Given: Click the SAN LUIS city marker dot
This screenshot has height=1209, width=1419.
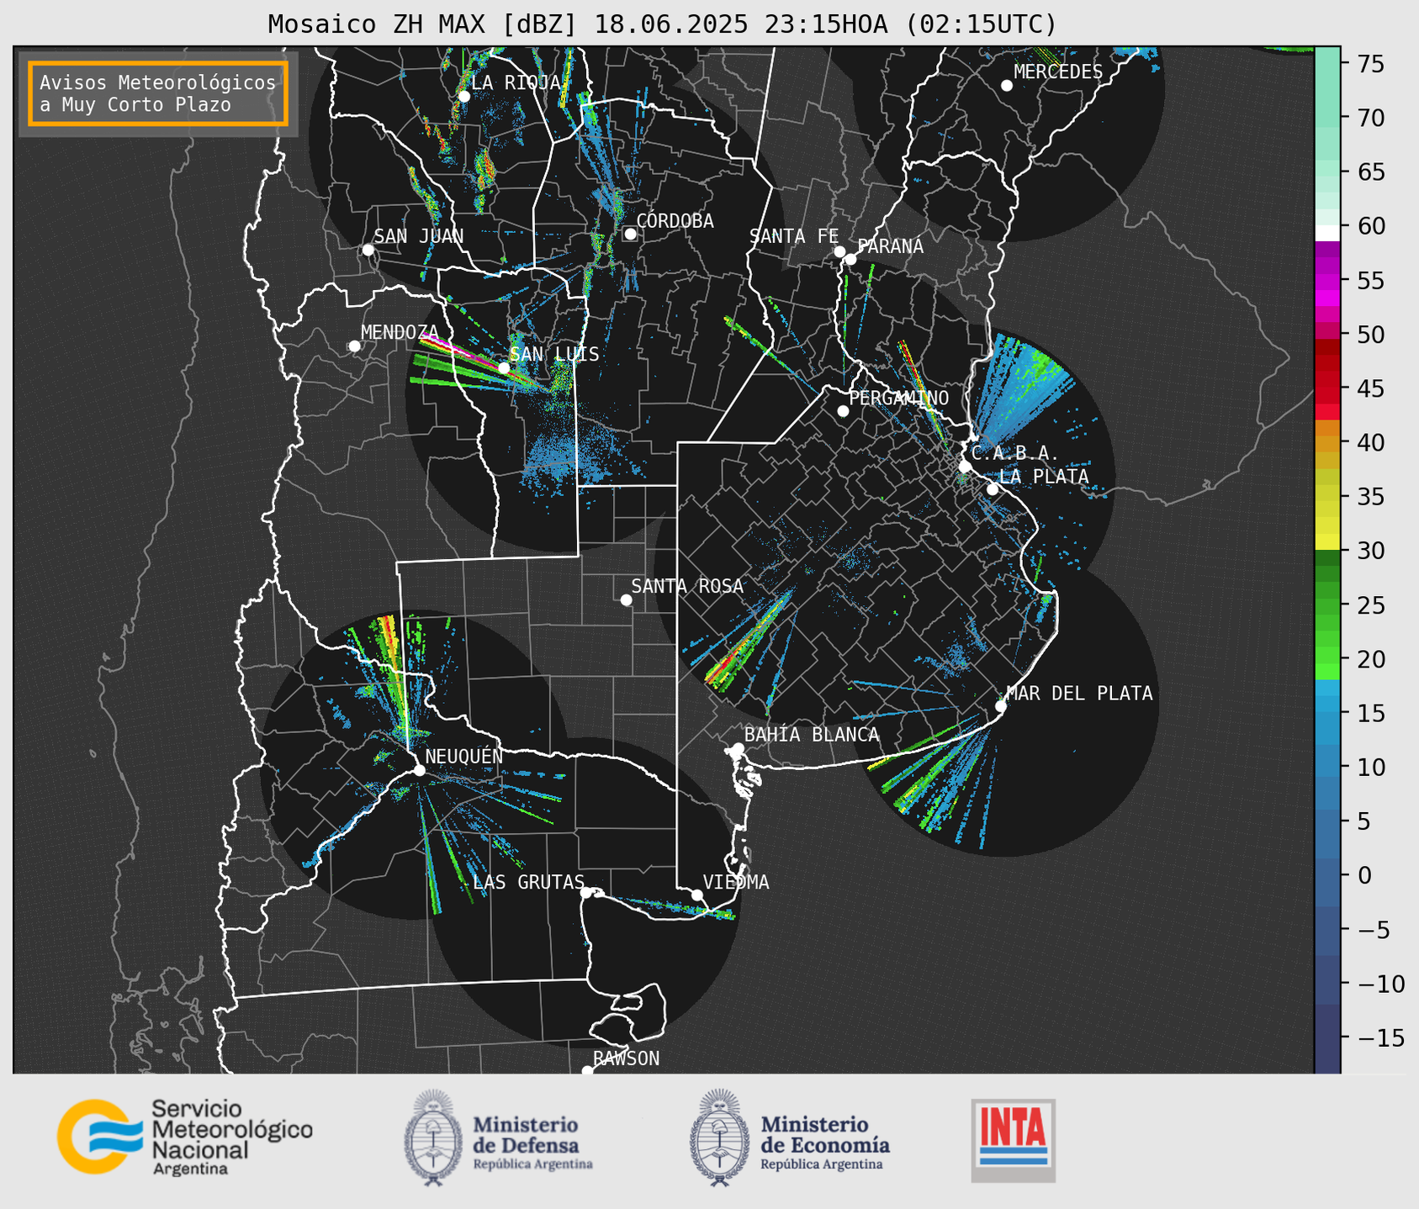Looking at the screenshot, I should [504, 367].
